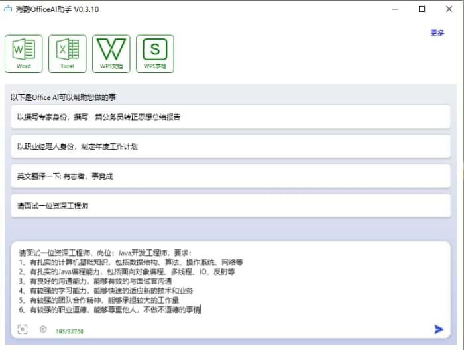The height and width of the screenshot is (350, 464).
Task: Launch the WPS表格 button
Action: (x=155, y=54)
